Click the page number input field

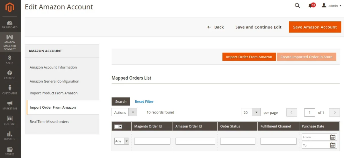point(310,112)
